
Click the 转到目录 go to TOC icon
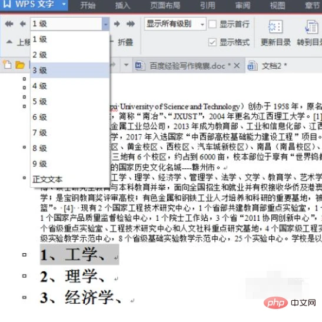[311, 26]
